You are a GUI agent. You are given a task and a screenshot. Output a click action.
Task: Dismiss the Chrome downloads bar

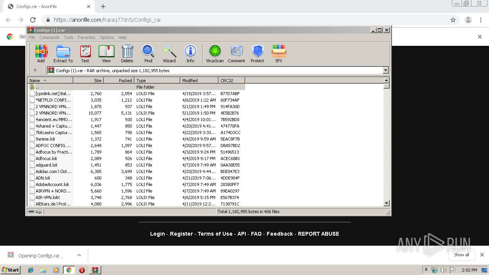coord(482,255)
